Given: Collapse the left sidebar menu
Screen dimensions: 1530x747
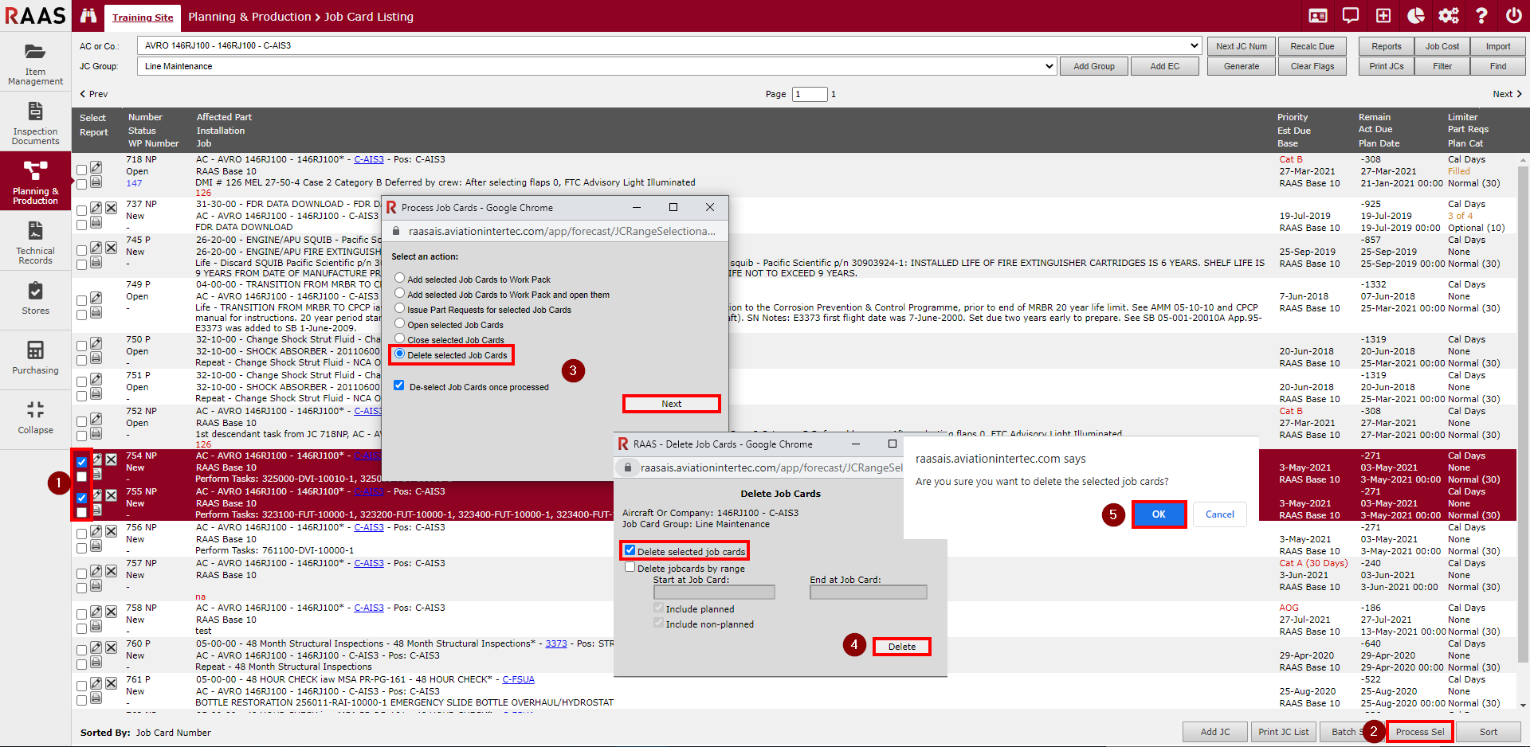Looking at the screenshot, I should [35, 417].
